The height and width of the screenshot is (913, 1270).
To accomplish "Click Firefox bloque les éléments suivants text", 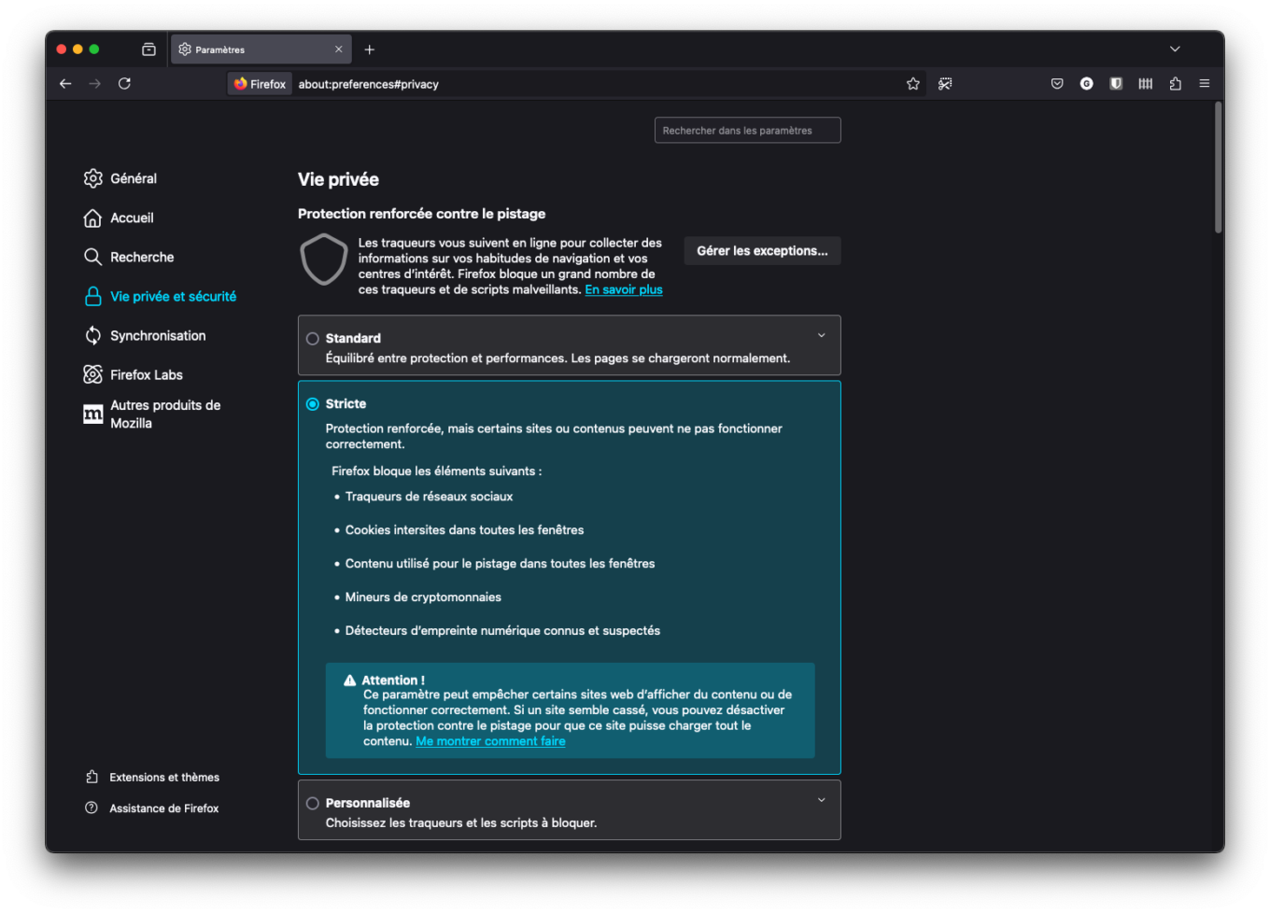I will coord(436,471).
